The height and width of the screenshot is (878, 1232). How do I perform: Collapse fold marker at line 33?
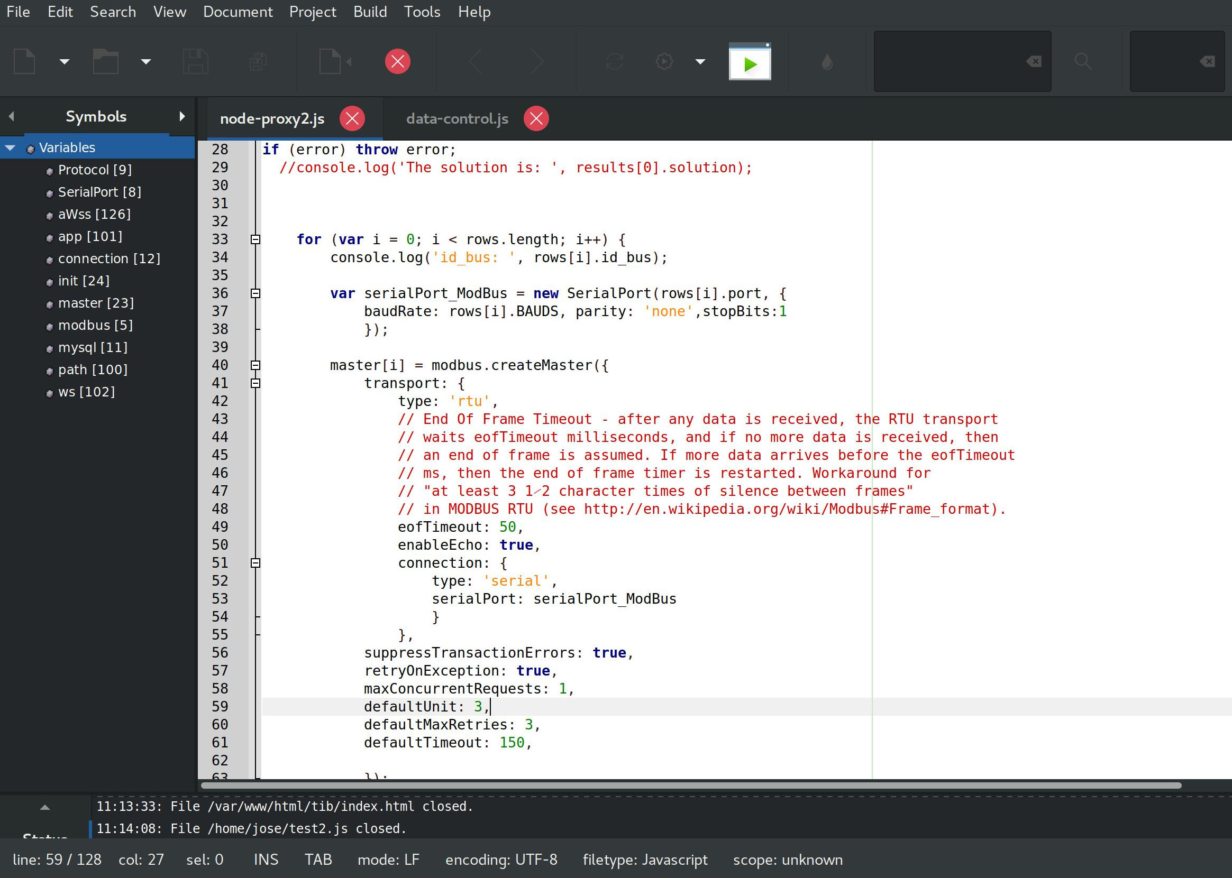[x=256, y=239]
